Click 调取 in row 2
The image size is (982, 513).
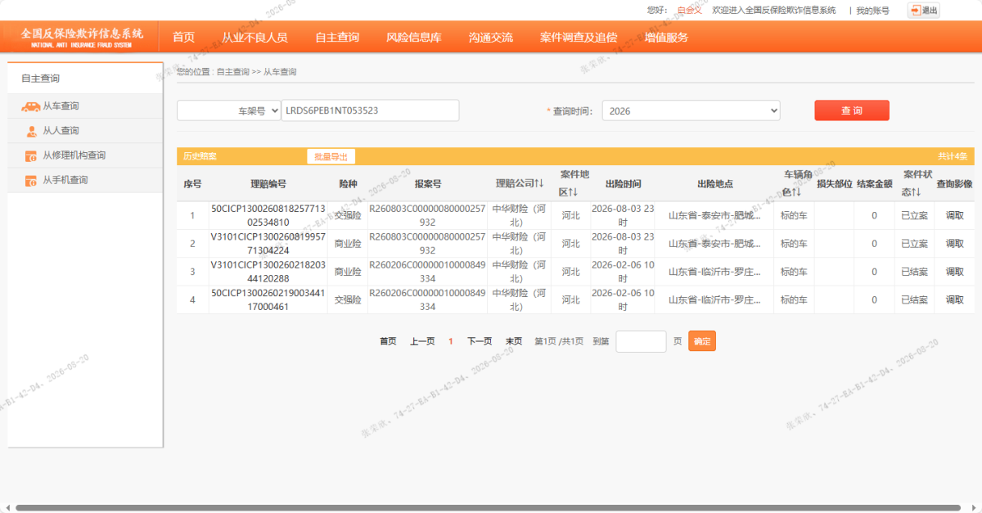tap(955, 244)
